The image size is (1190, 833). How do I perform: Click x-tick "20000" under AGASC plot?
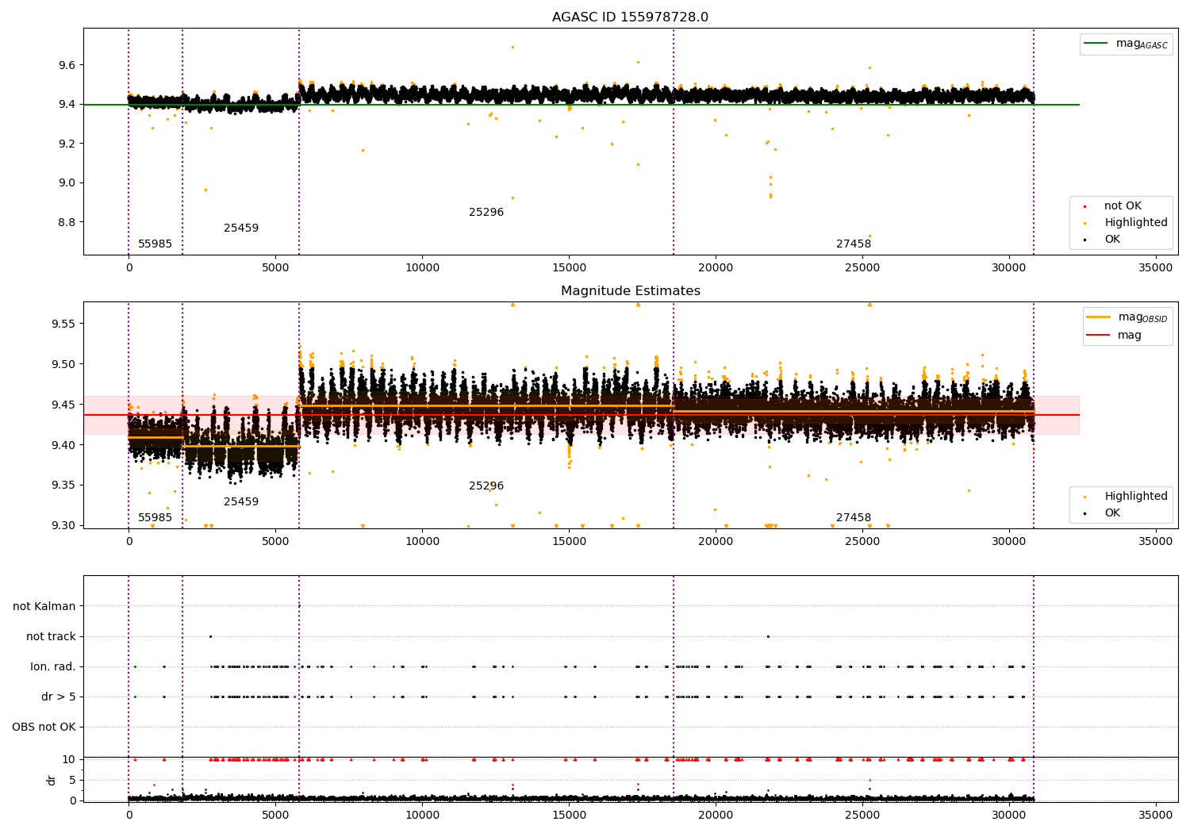click(x=716, y=268)
